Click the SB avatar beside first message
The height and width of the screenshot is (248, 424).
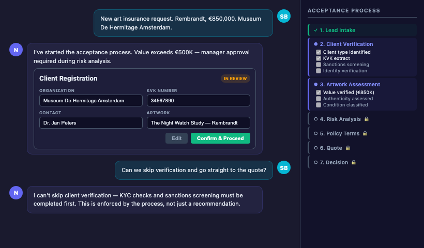pyautogui.click(x=284, y=16)
